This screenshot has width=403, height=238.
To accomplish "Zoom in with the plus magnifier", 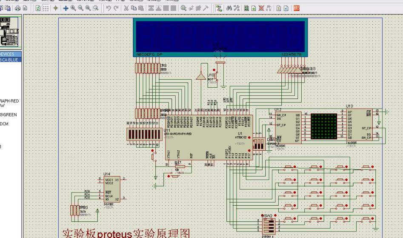I will (73, 8).
